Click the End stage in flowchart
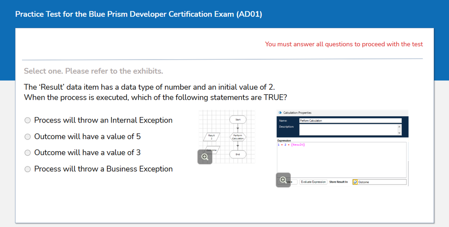This screenshot has height=227, width=449. coord(238,154)
